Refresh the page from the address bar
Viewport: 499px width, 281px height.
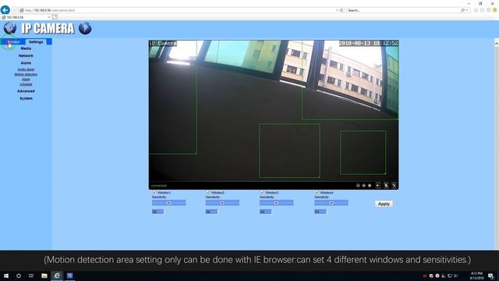click(342, 10)
